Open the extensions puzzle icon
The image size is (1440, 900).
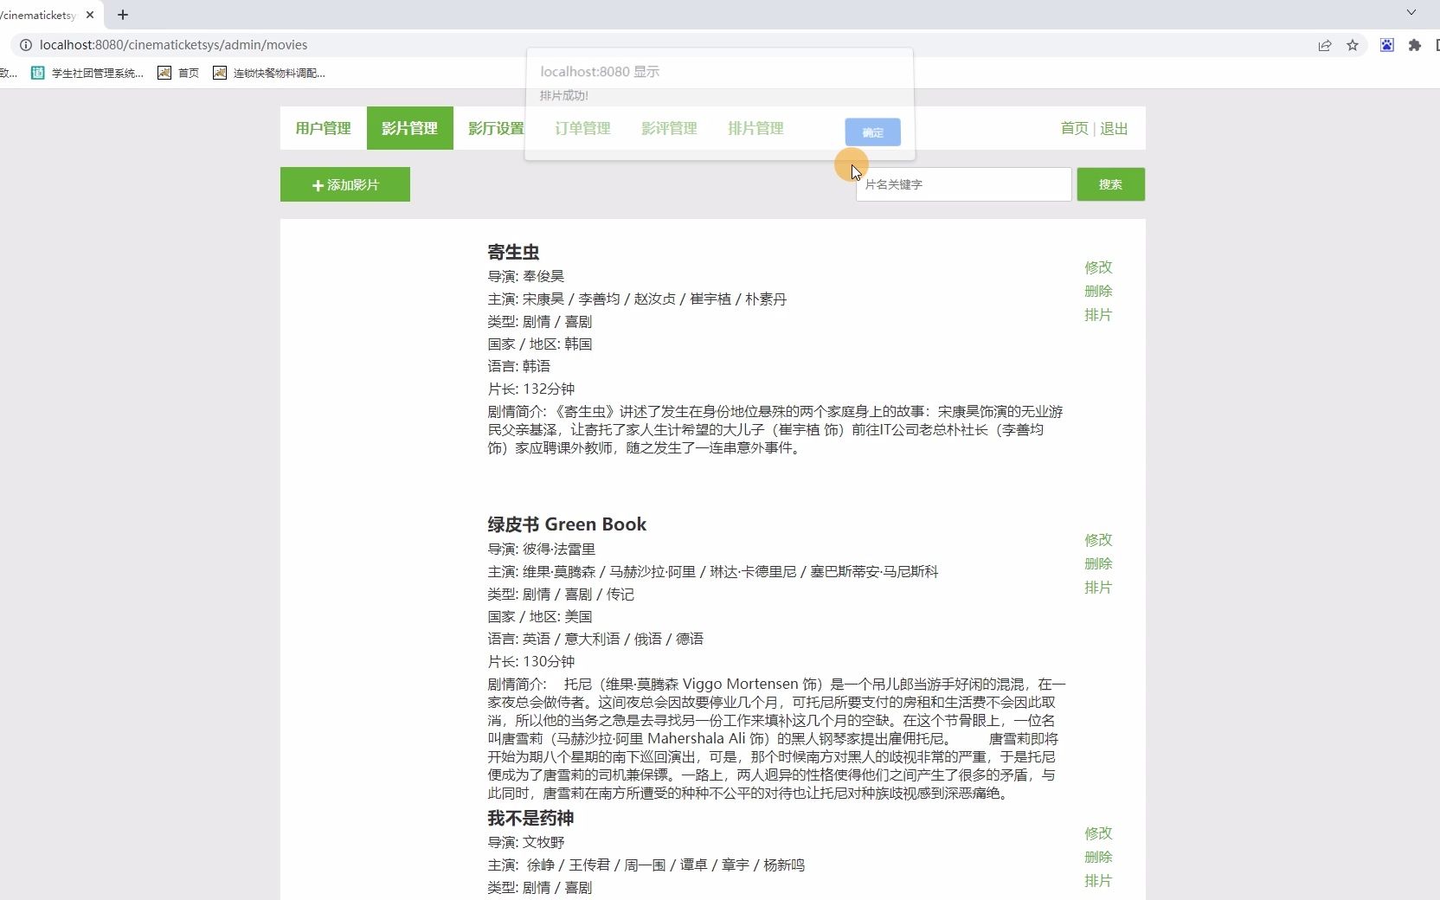pos(1415,45)
